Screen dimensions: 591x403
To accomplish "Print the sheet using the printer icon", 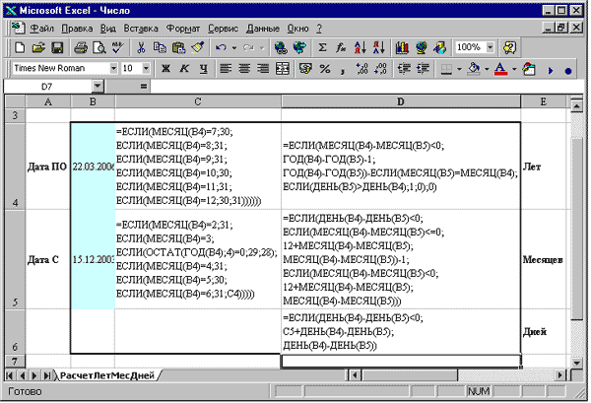I will pos(81,48).
